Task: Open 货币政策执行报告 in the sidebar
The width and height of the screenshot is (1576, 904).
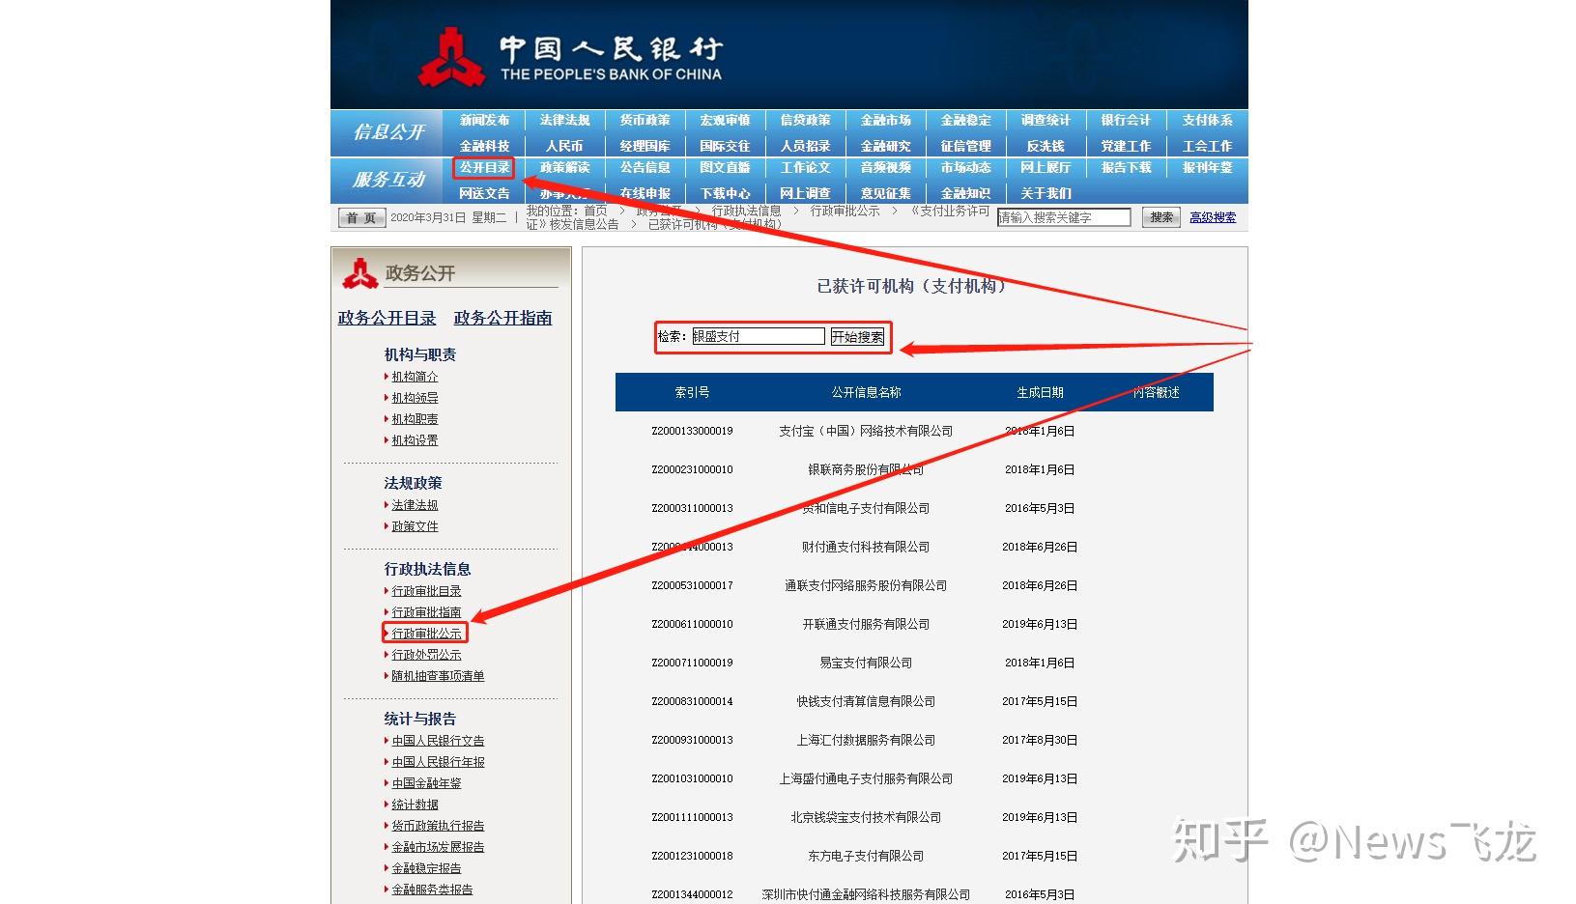Action: click(438, 826)
